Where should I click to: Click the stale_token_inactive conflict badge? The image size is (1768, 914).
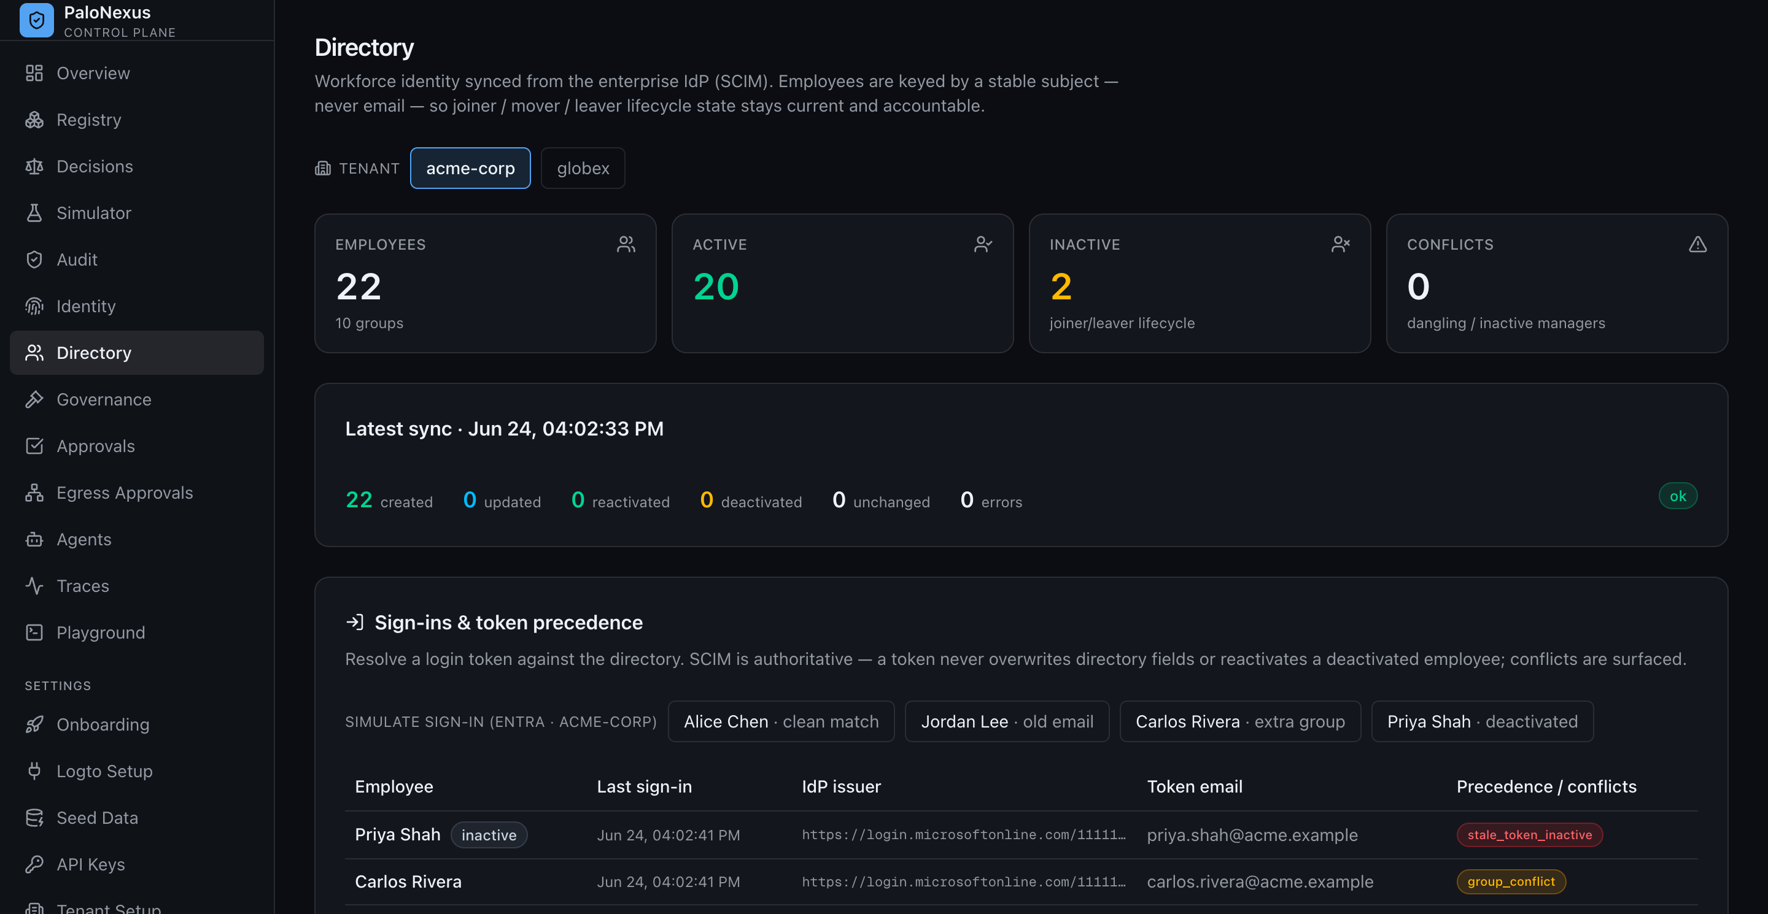pyautogui.click(x=1530, y=835)
